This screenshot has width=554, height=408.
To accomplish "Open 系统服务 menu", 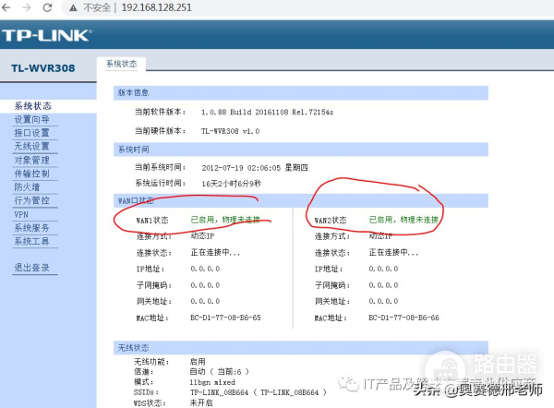I will 31,228.
